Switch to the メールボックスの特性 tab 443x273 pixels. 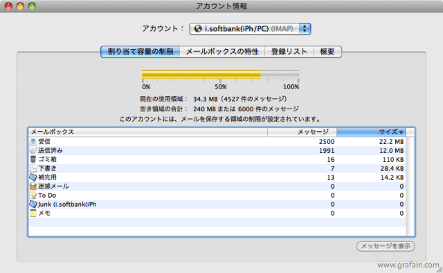(x=222, y=52)
